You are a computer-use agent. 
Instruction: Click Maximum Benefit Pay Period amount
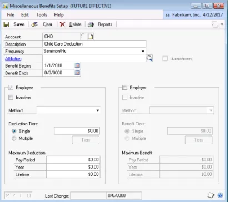[x=187, y=160]
